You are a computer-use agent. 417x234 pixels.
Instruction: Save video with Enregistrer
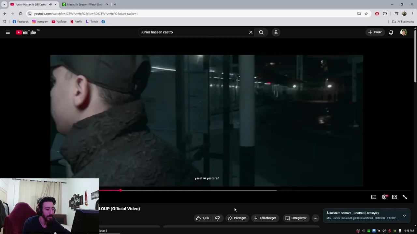click(296, 218)
